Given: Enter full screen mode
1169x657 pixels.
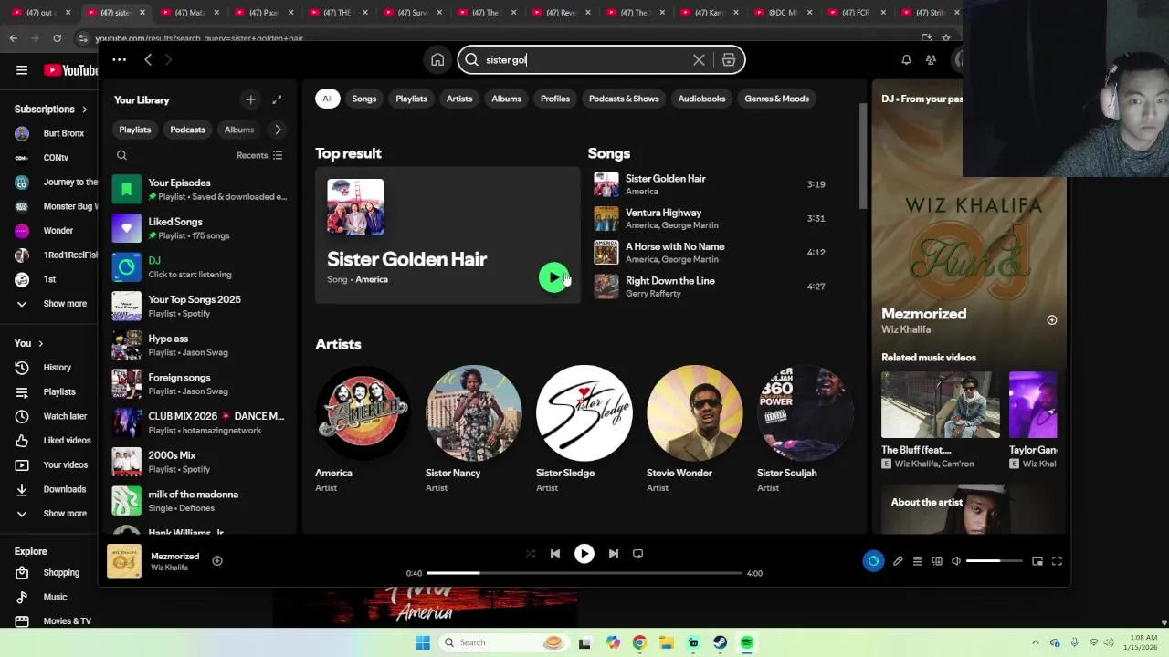Looking at the screenshot, I should tap(1057, 561).
